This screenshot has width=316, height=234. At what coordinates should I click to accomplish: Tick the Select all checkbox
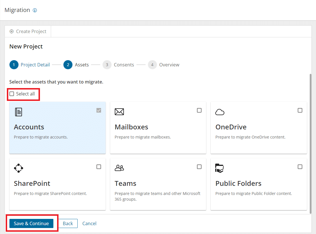pyautogui.click(x=12, y=94)
